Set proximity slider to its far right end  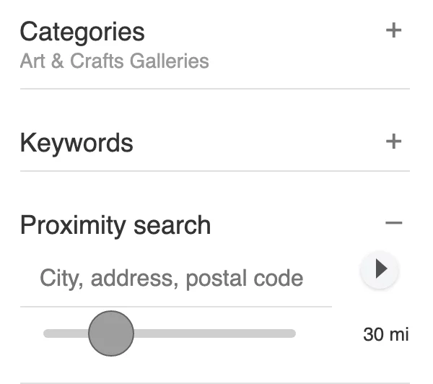[293, 333]
